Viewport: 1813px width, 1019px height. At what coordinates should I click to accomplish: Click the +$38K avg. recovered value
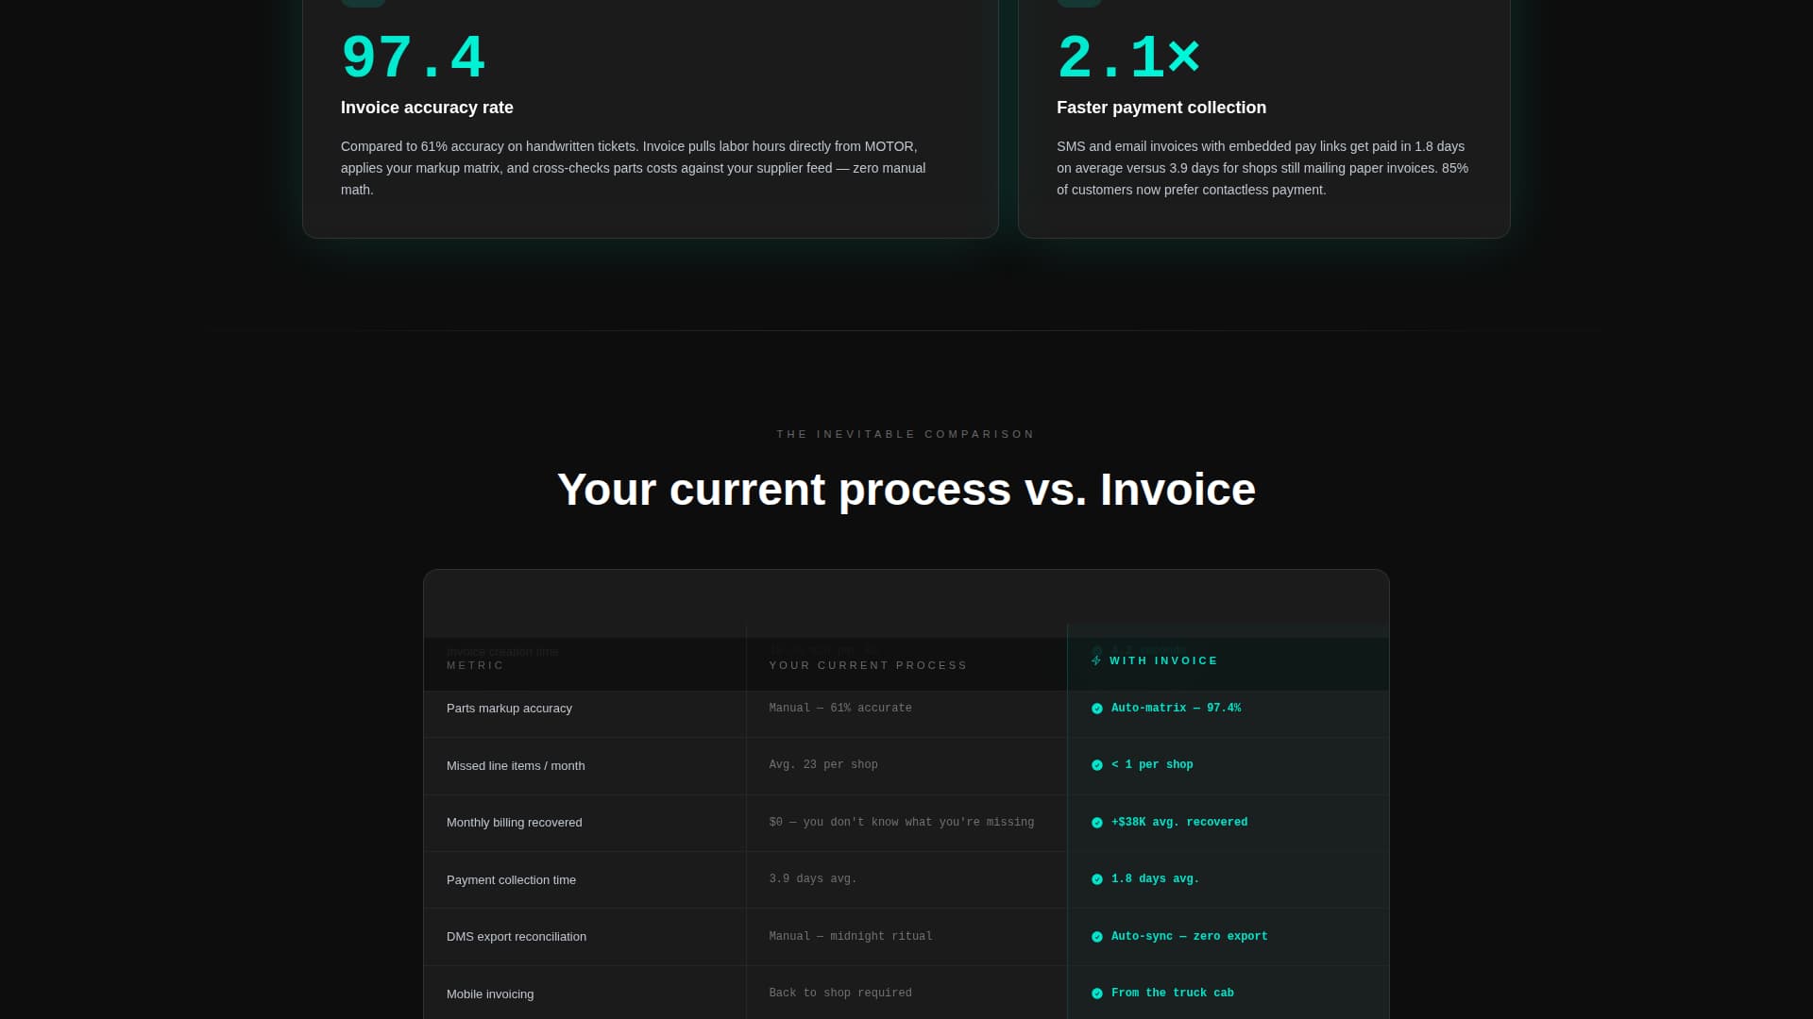coord(1179,823)
